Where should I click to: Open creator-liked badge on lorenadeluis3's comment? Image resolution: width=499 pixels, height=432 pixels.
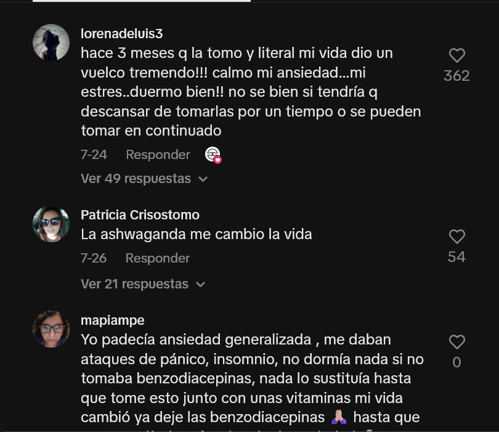click(x=213, y=155)
